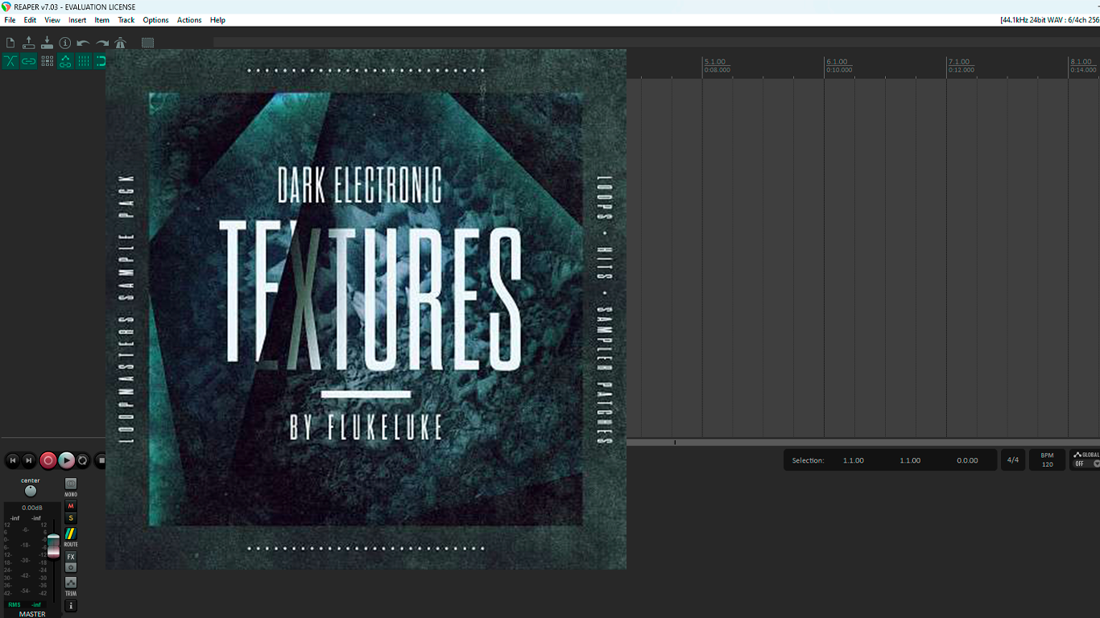The image size is (1100, 618).
Task: Click selection length field 0.0.00
Action: coord(967,460)
